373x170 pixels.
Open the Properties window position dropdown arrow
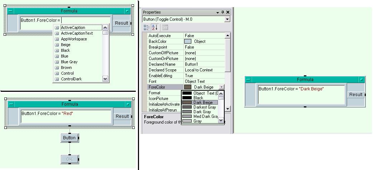point(217,12)
